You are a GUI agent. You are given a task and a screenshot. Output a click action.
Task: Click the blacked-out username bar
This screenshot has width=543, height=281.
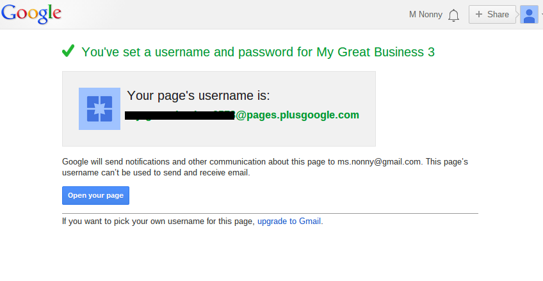(180, 116)
